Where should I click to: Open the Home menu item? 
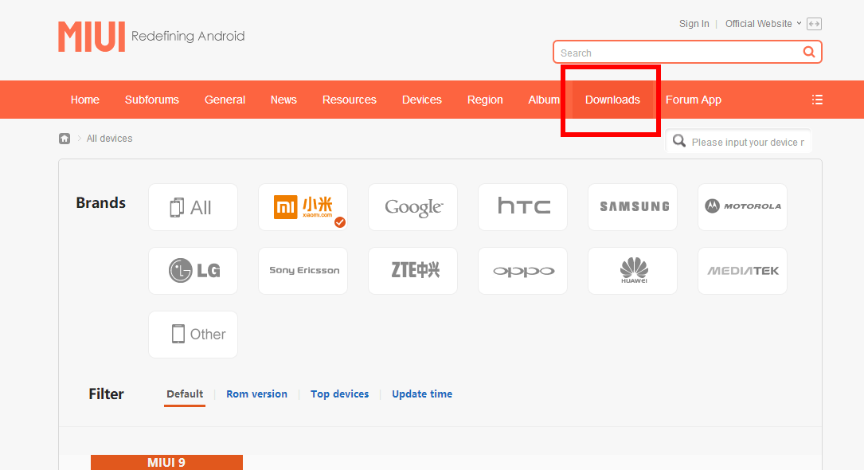(x=85, y=100)
